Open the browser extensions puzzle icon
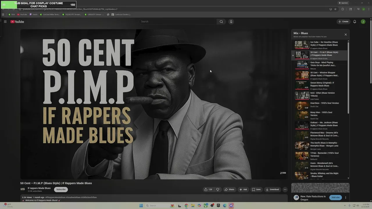The width and height of the screenshot is (372, 209). point(343,9)
